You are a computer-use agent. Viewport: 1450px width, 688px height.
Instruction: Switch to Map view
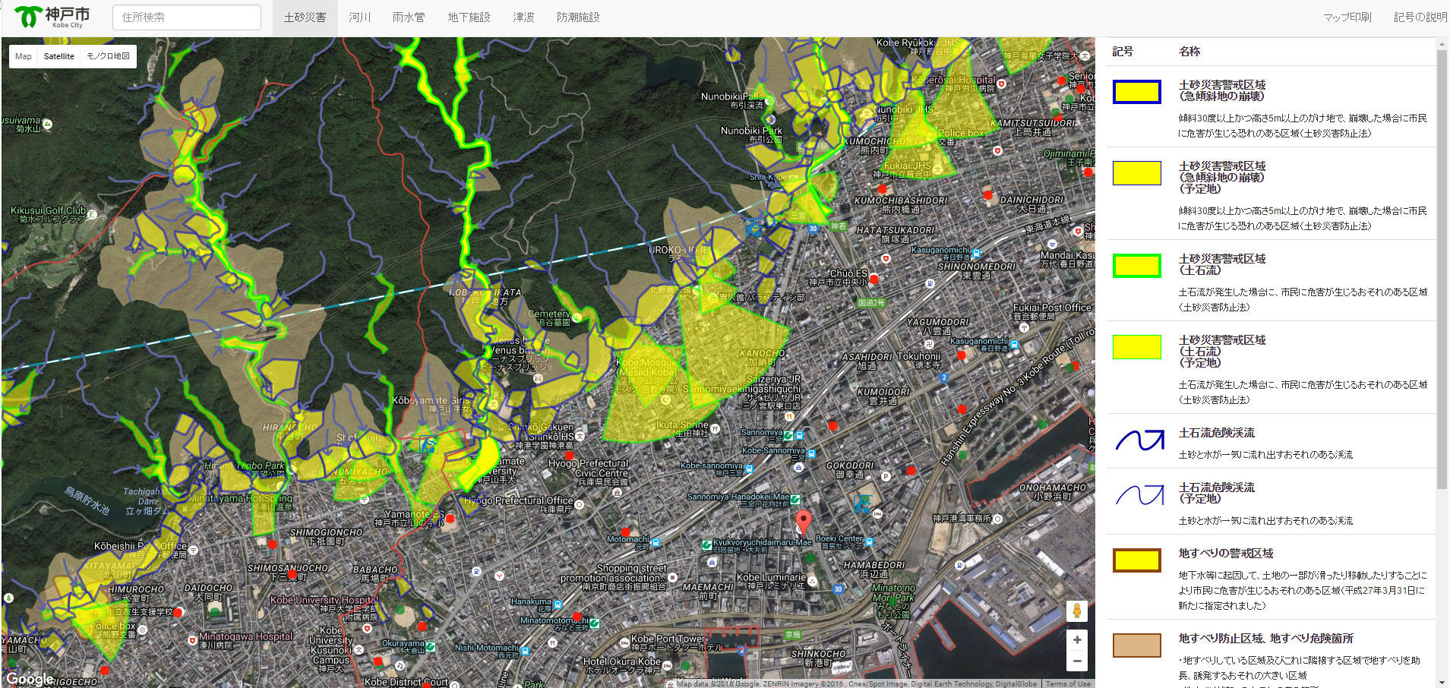point(24,56)
